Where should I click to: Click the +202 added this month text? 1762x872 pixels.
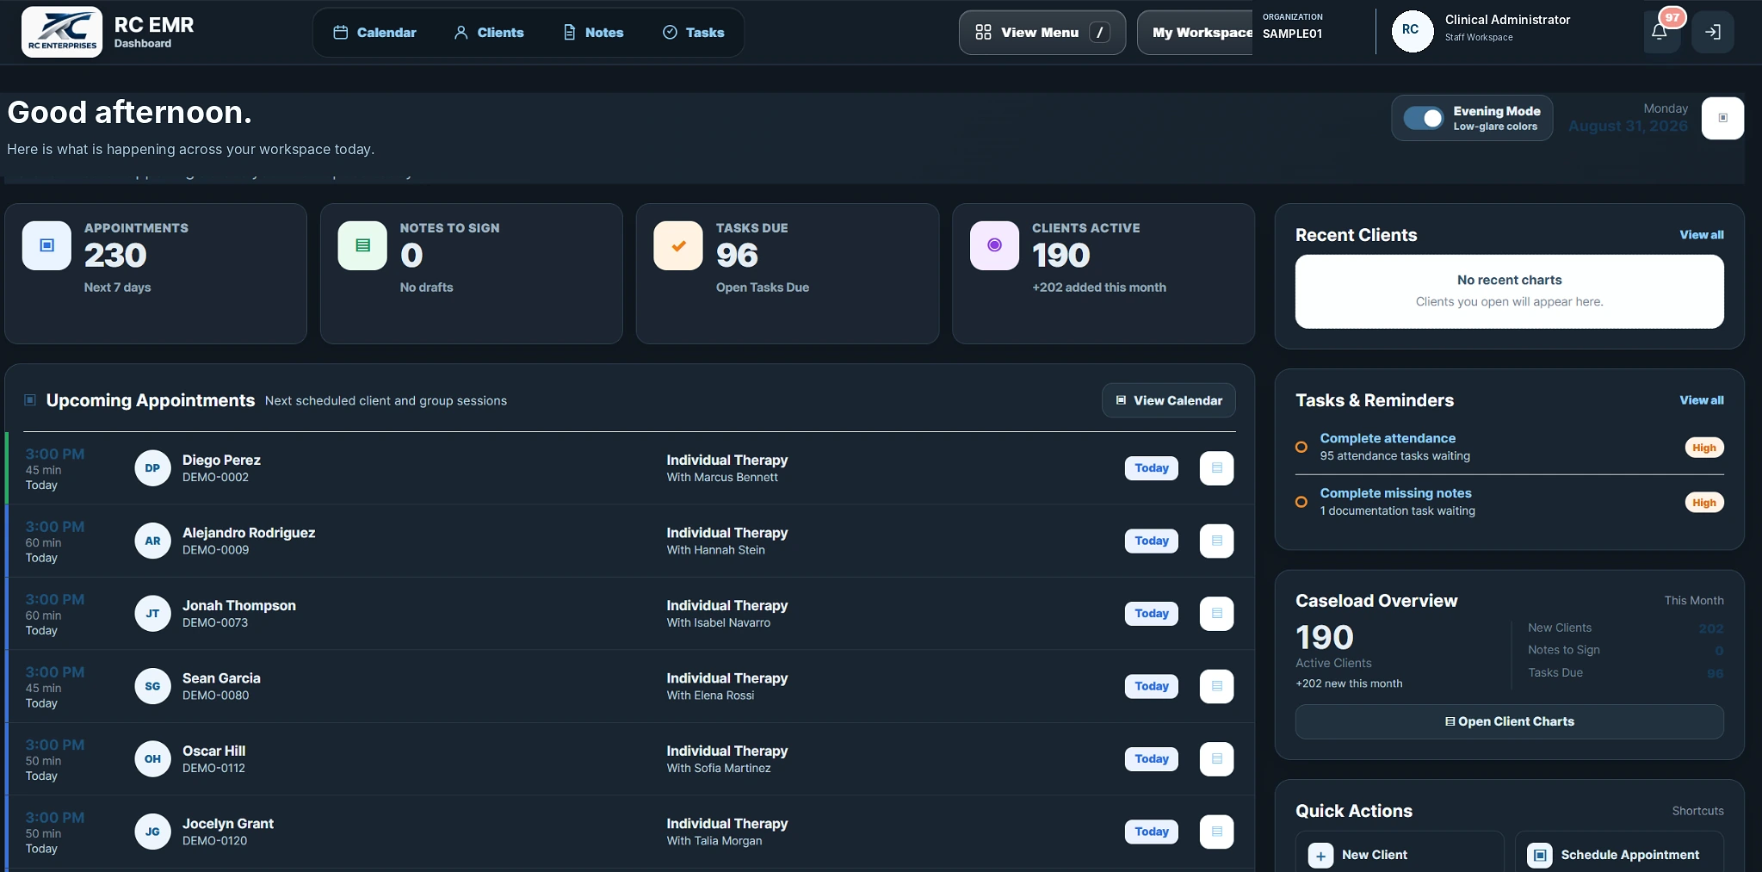pos(1099,288)
